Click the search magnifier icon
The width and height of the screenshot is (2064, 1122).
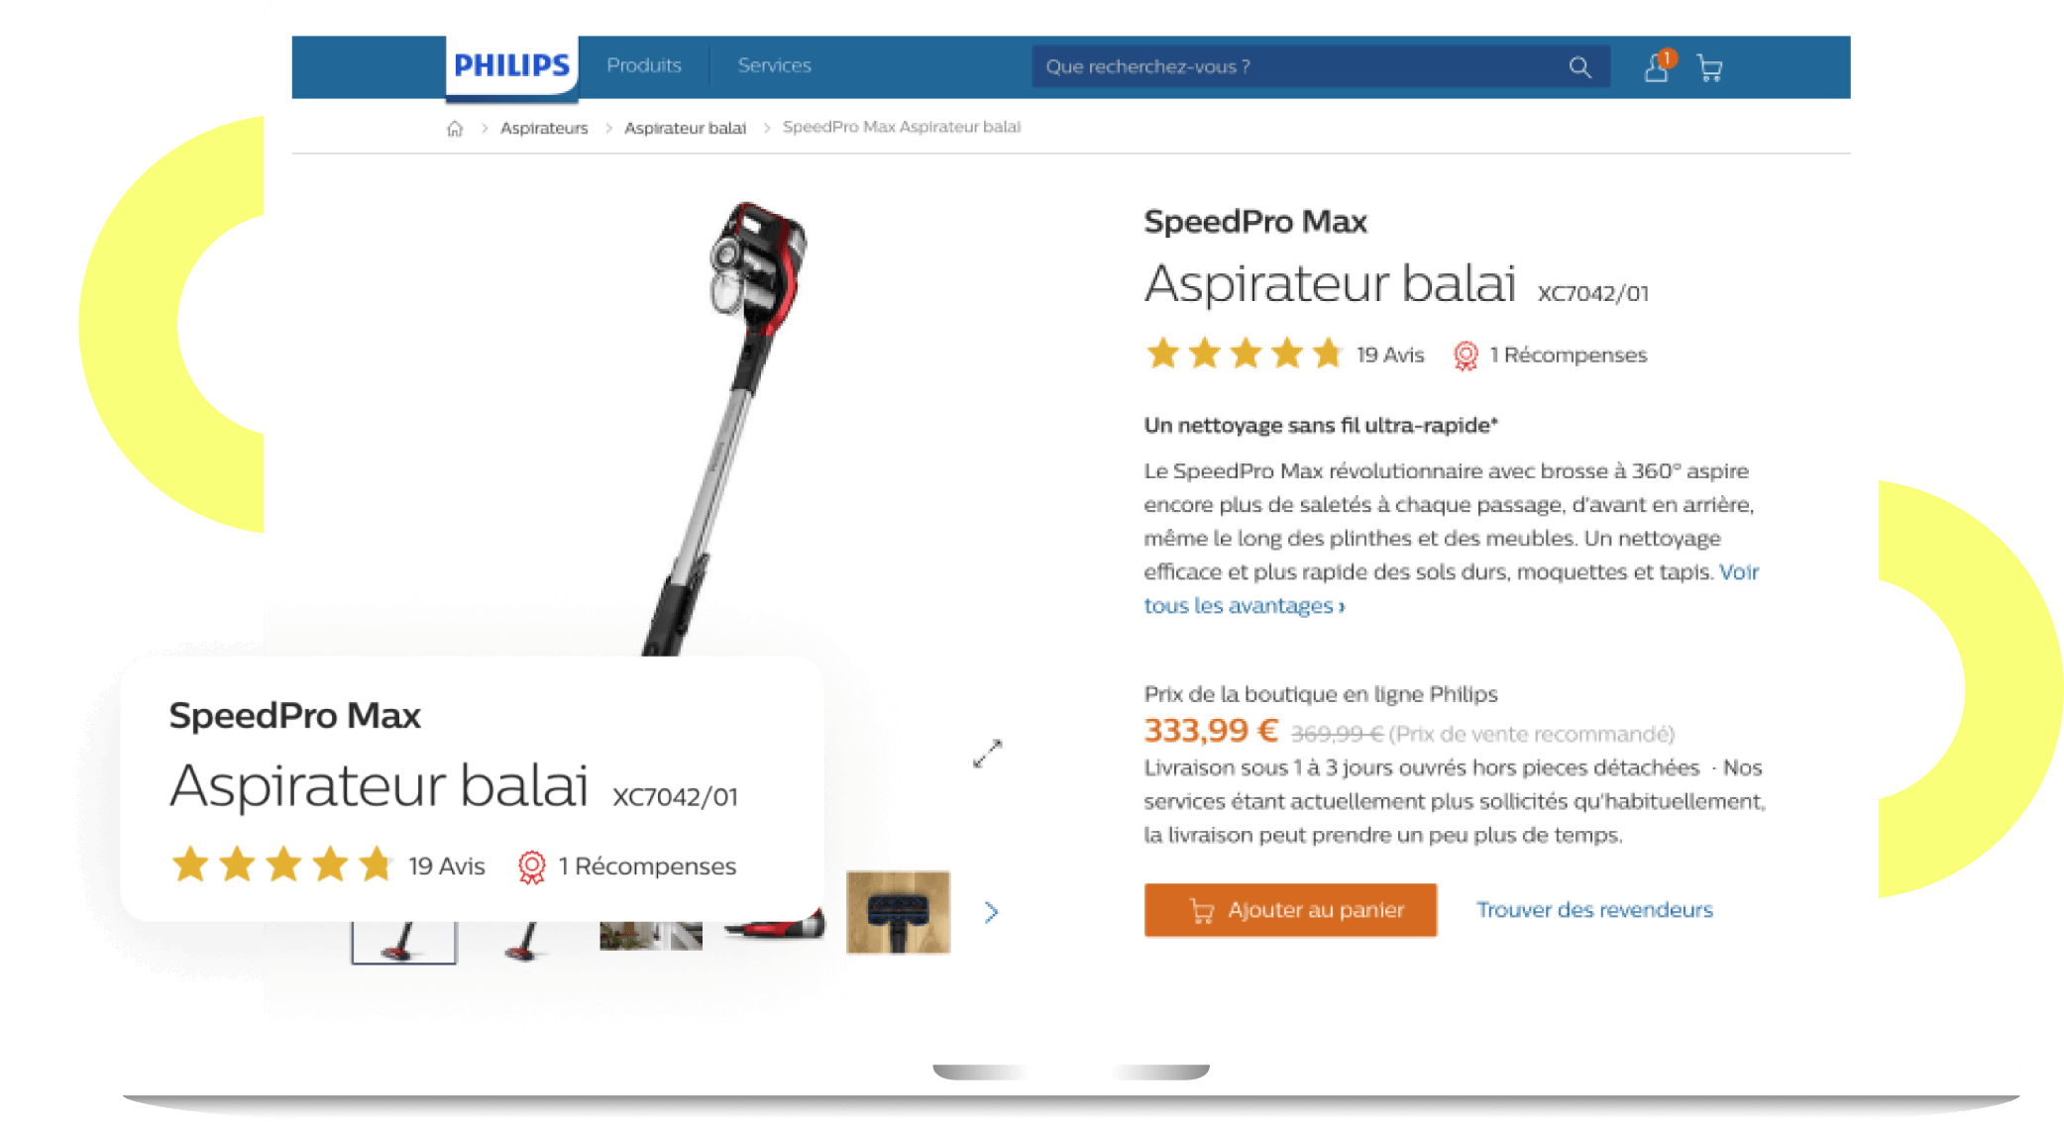[x=1579, y=67]
